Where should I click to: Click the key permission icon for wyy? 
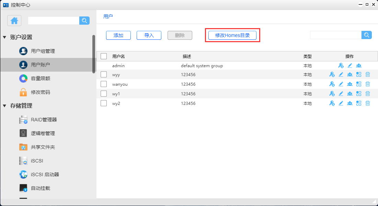[x=332, y=75]
